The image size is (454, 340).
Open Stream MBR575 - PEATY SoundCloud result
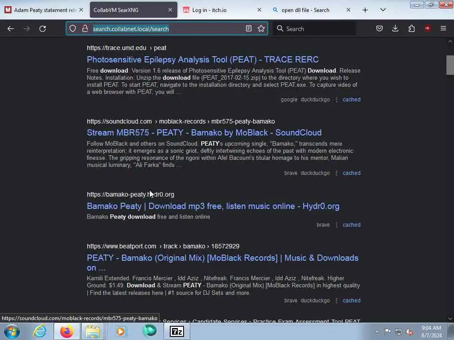pos(204,133)
